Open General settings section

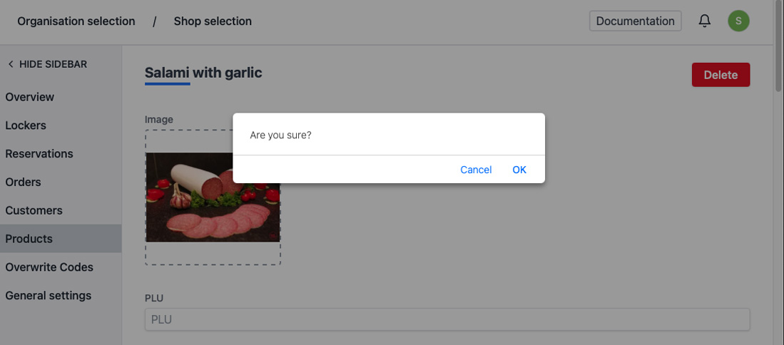(49, 296)
